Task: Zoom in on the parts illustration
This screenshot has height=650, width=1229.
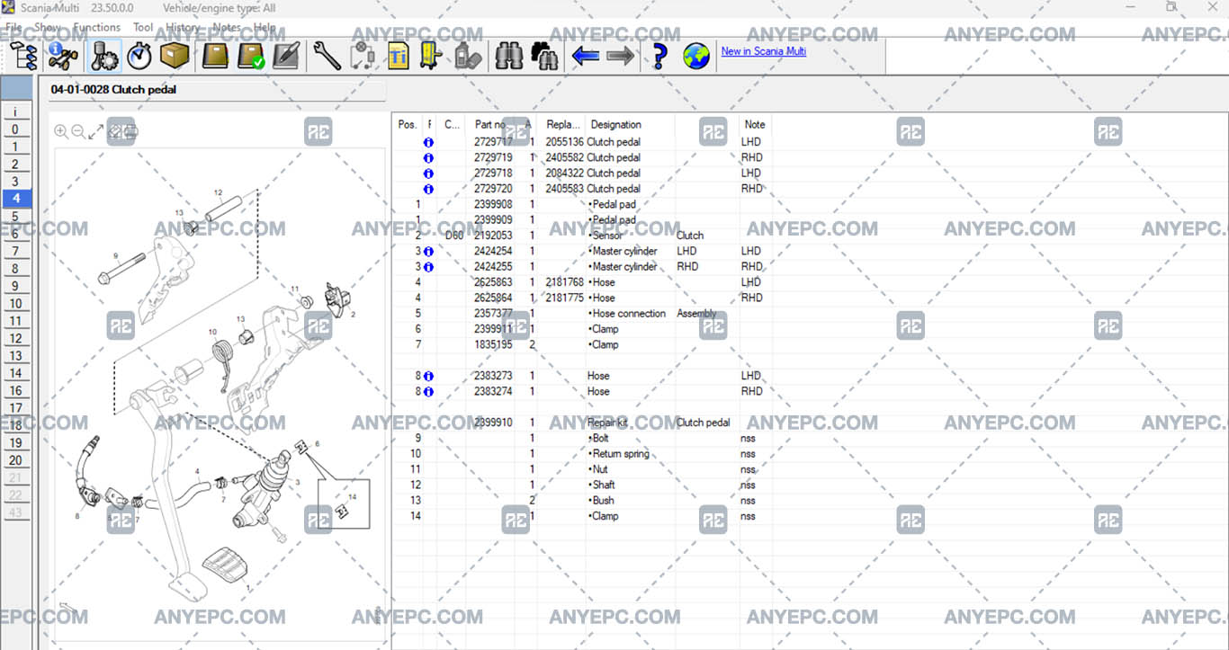Action: tap(61, 132)
